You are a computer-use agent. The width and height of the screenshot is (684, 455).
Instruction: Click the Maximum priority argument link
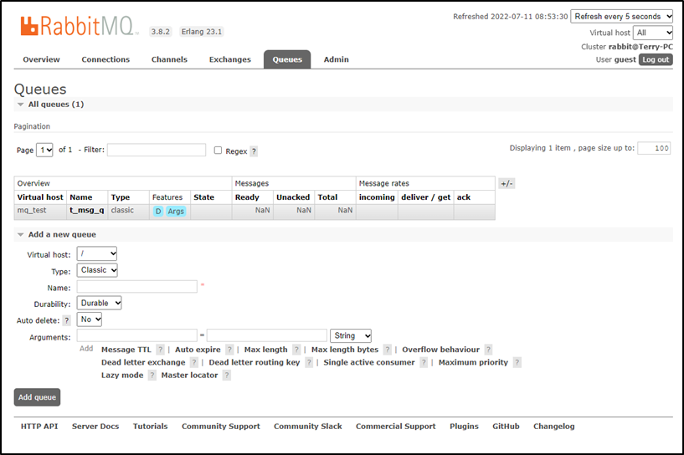click(x=473, y=362)
